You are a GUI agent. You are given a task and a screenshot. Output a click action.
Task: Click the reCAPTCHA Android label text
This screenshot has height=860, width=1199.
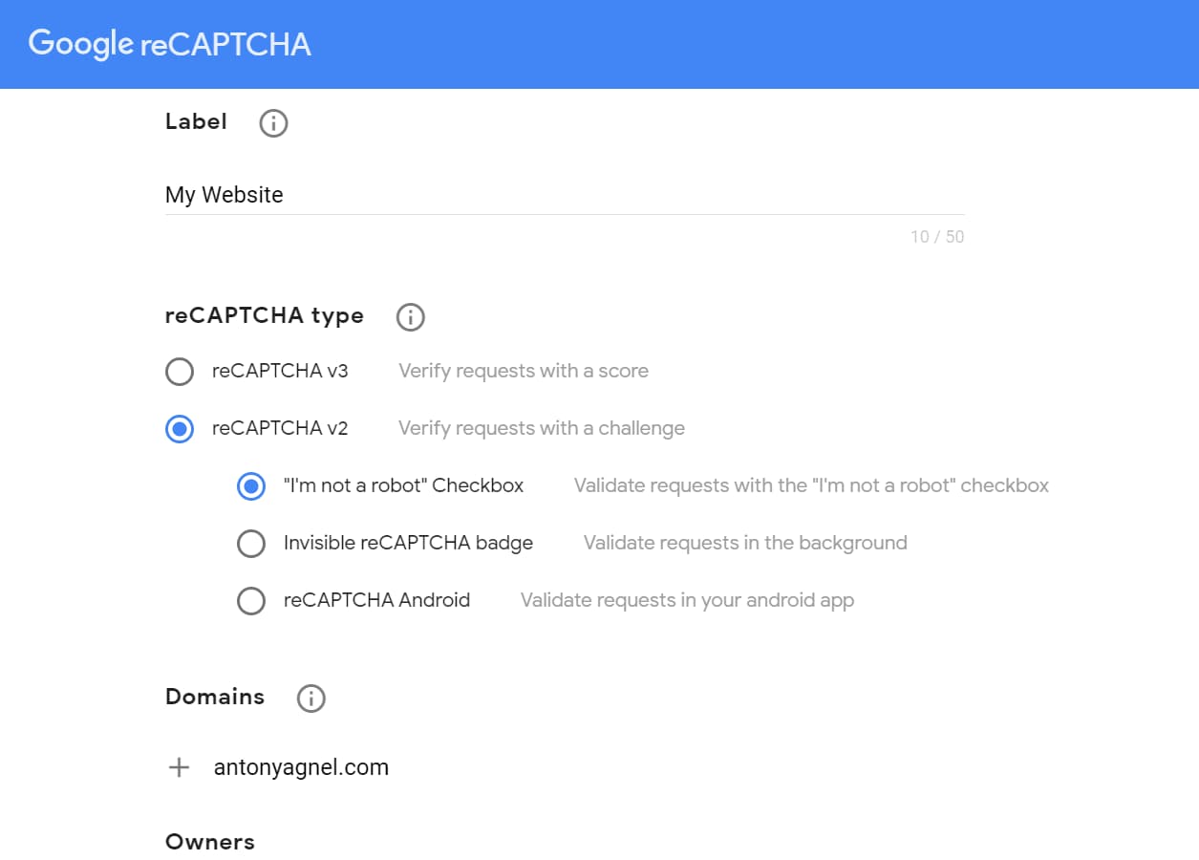coord(376,600)
